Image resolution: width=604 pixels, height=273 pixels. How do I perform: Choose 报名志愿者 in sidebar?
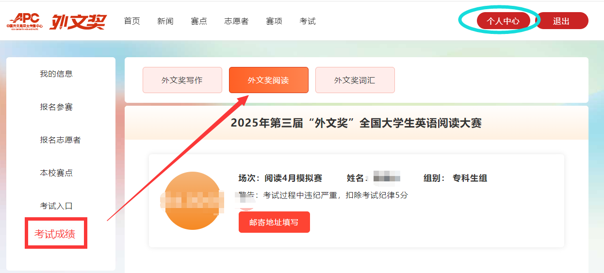[x=60, y=140]
